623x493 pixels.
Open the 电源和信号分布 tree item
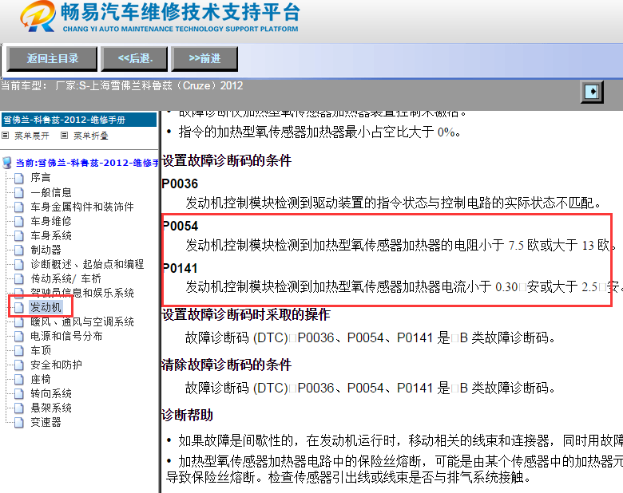66,336
